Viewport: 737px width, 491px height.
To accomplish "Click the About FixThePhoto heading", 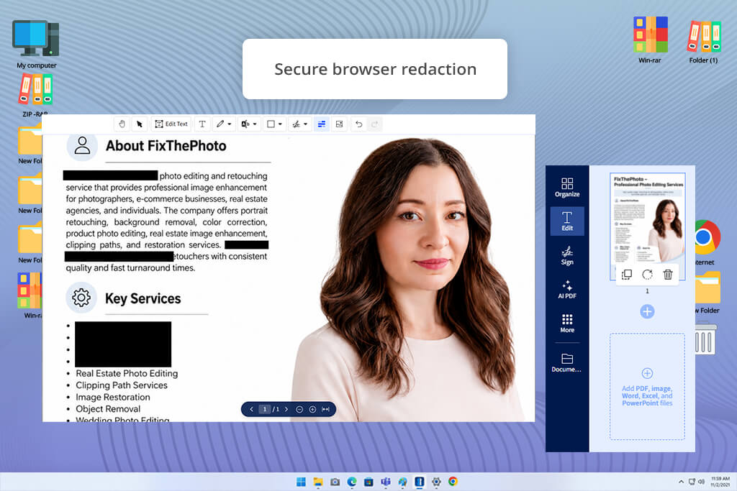I will pos(166,146).
